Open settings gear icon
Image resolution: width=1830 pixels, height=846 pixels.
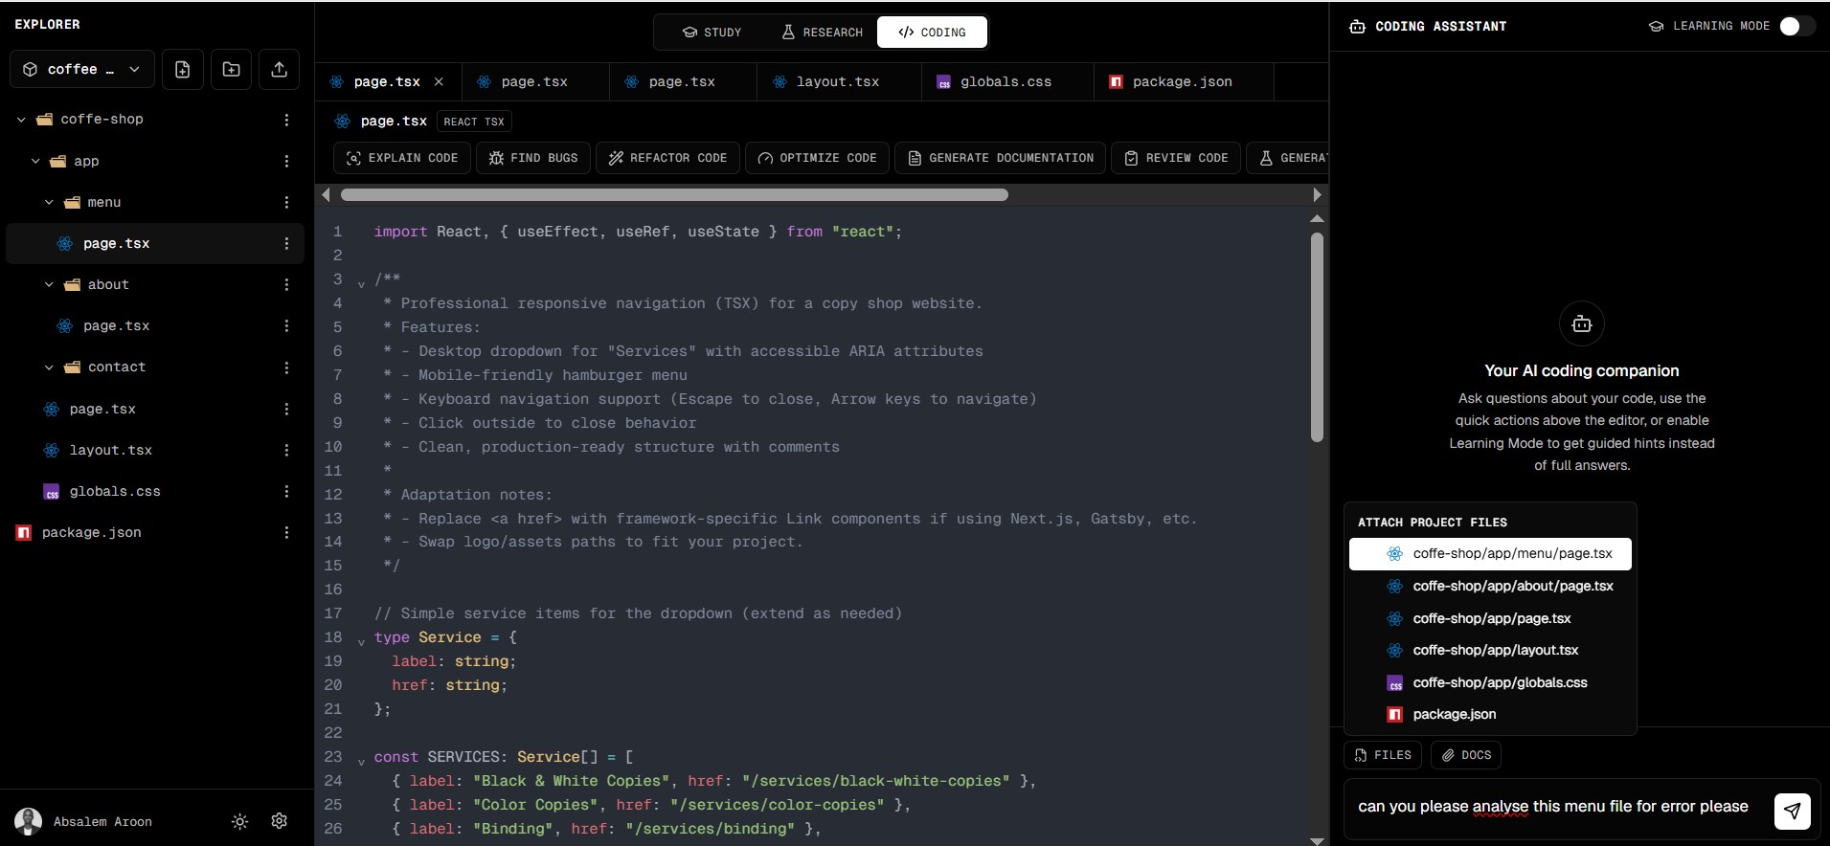pyautogui.click(x=280, y=821)
